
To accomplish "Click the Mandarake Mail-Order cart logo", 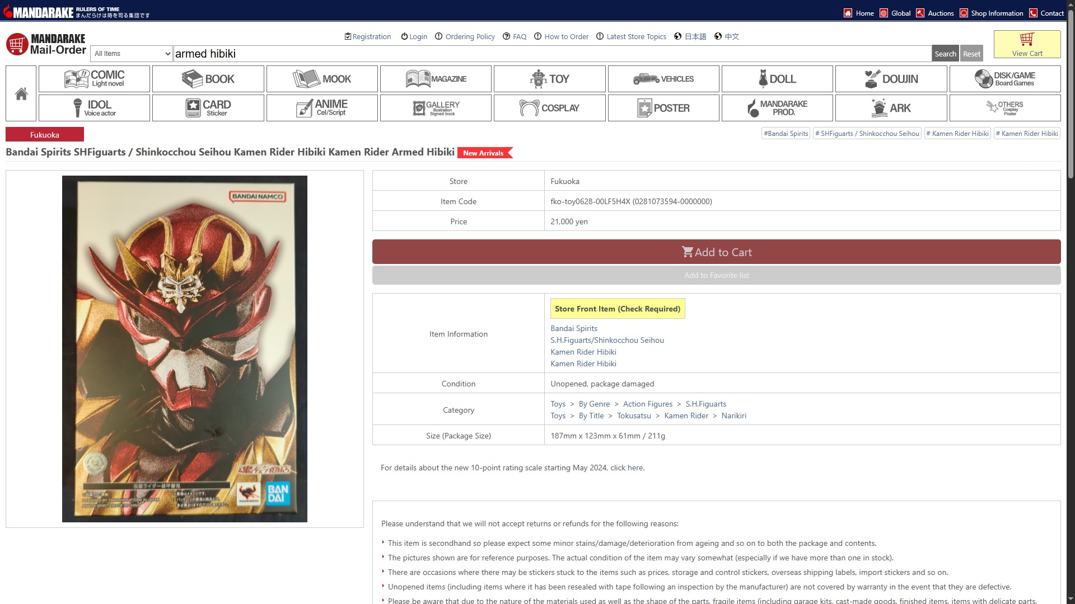I will [17, 44].
